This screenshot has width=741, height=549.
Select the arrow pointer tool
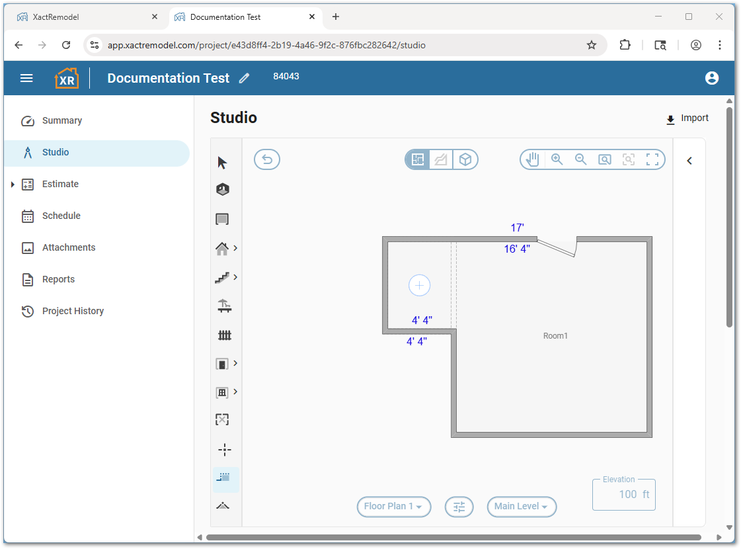point(222,163)
